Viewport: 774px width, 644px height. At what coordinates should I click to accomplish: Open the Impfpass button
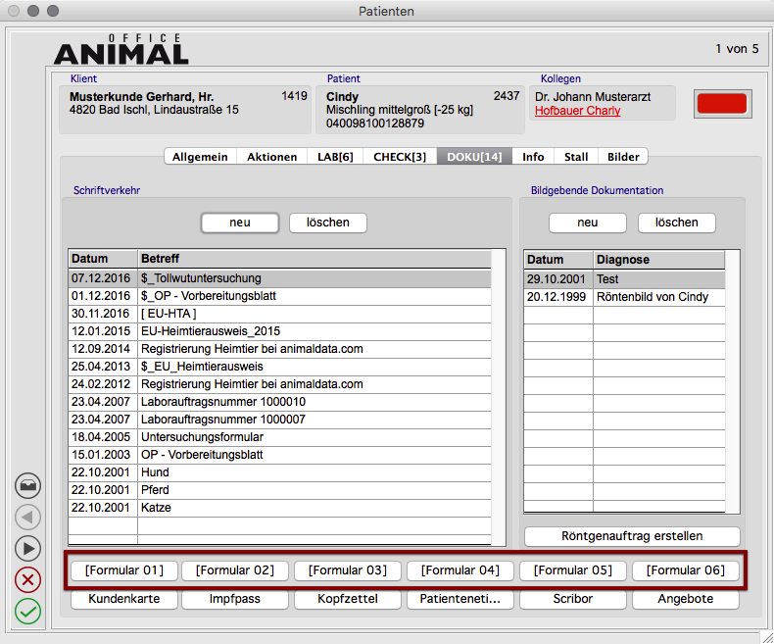pos(235,599)
